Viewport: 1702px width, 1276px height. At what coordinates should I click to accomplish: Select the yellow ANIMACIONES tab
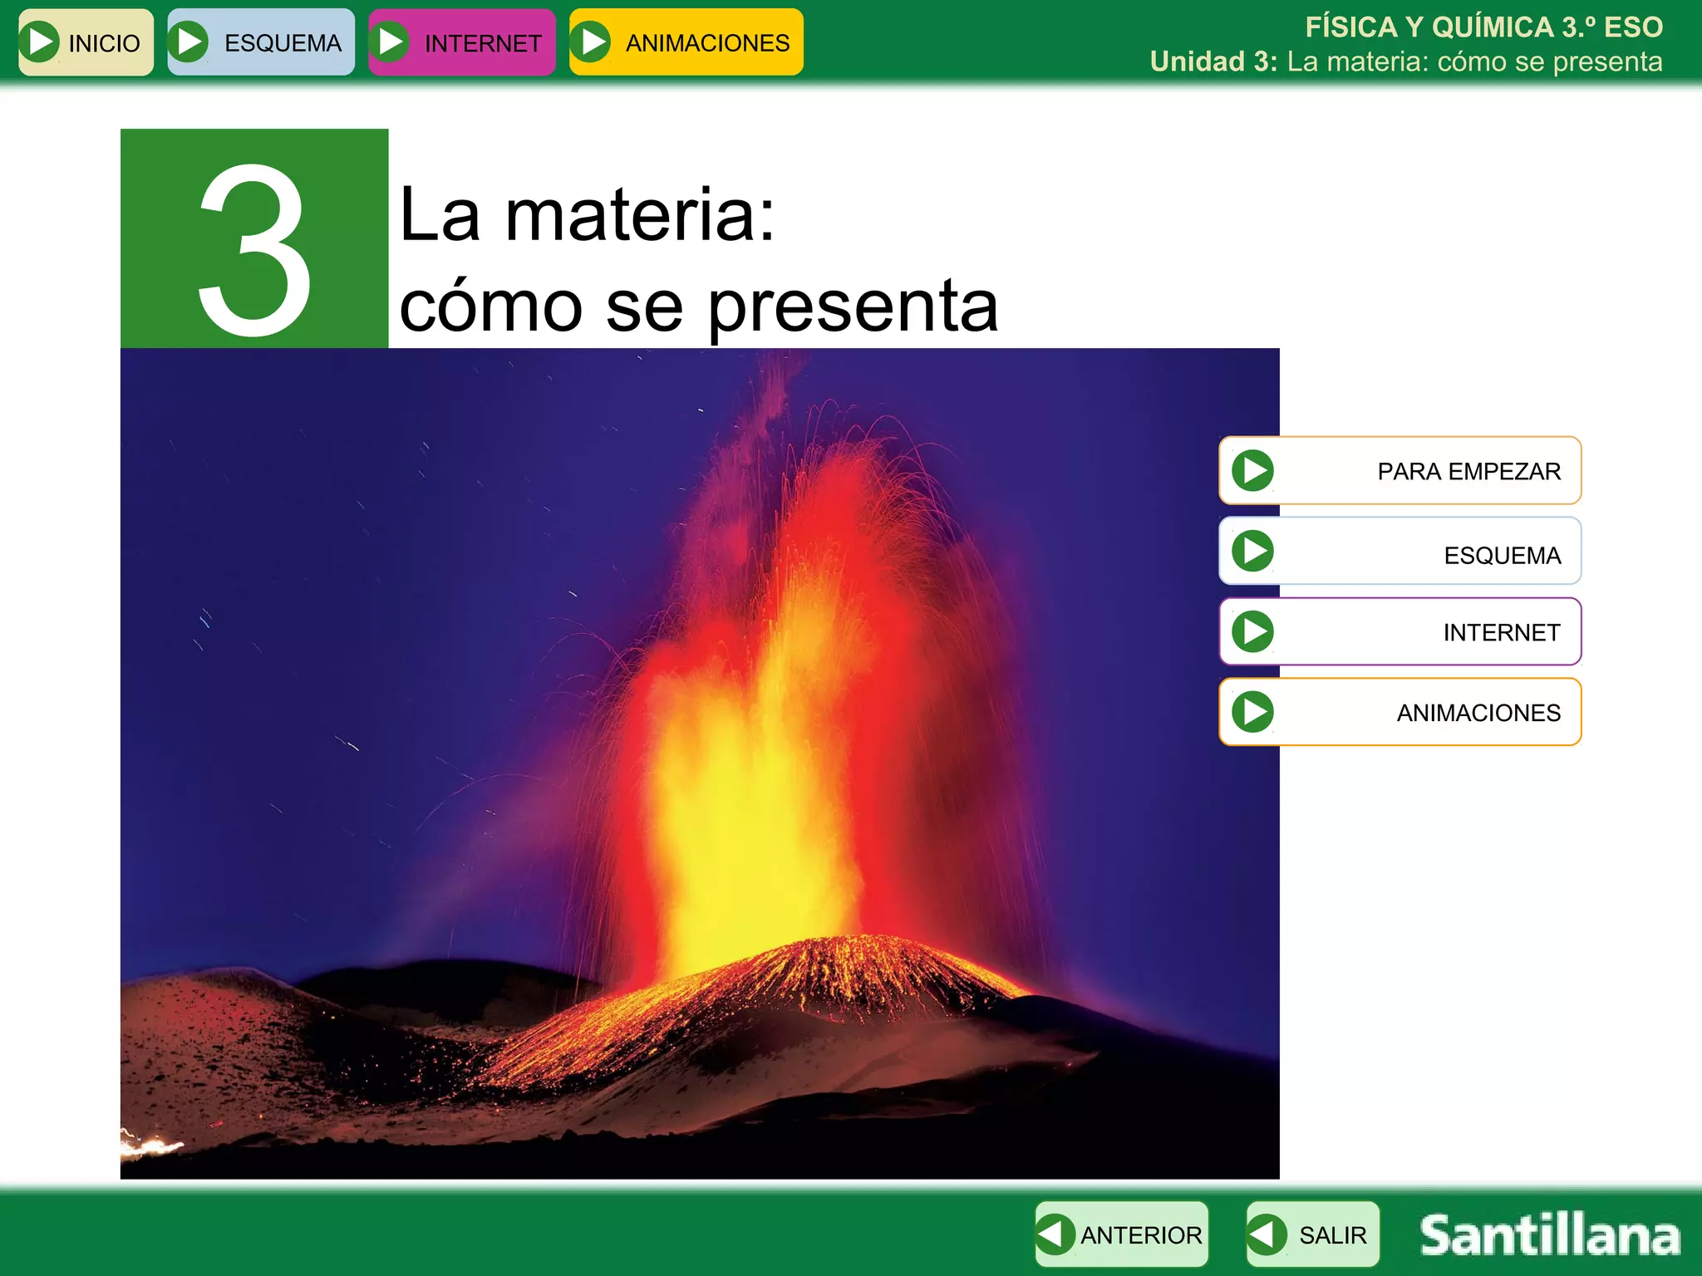pos(707,43)
